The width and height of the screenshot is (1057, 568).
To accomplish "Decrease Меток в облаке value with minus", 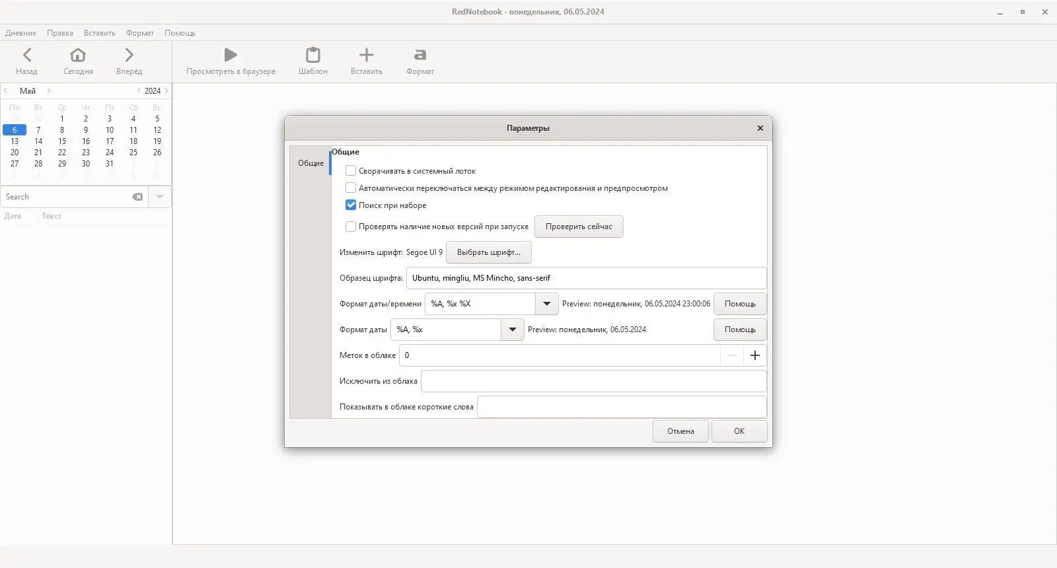I will 732,355.
